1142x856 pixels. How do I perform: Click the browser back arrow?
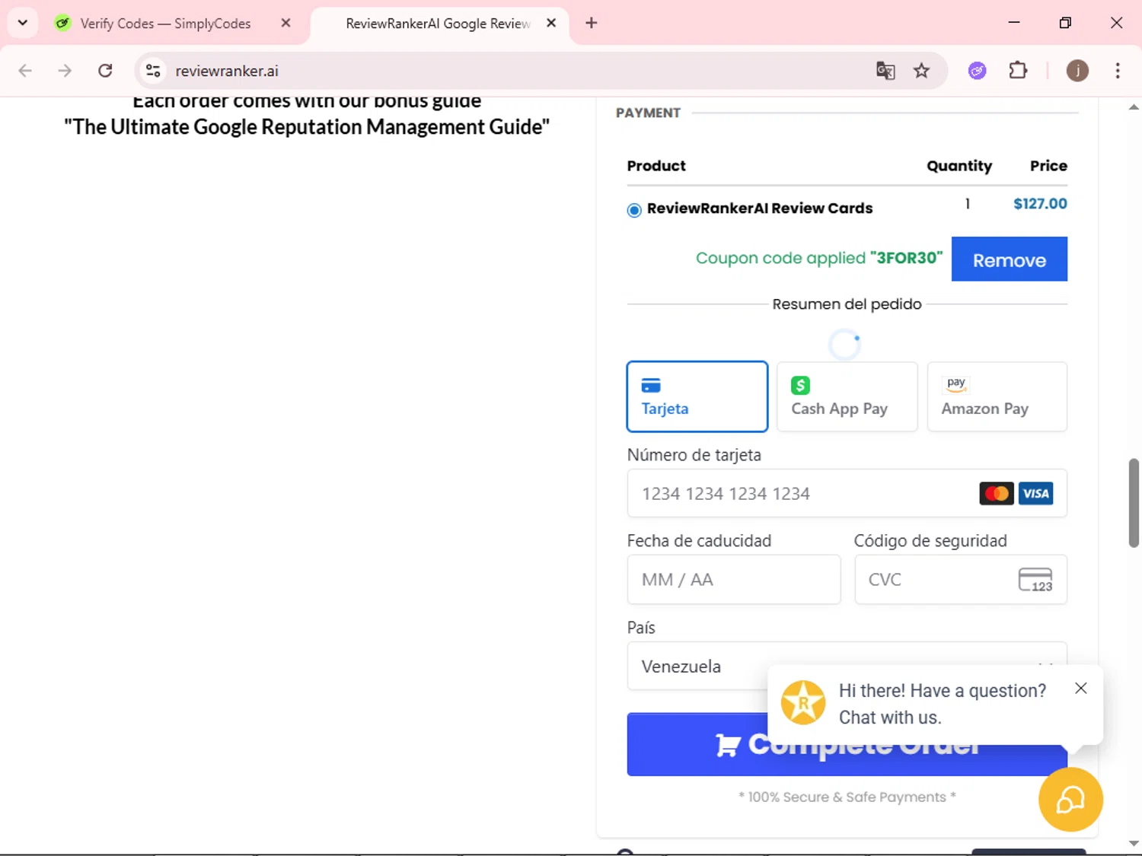(25, 71)
